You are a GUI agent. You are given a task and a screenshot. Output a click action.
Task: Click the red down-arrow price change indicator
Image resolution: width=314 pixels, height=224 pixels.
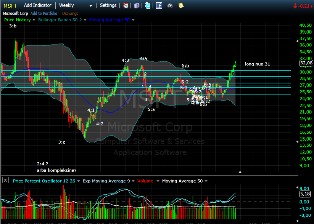(x=295, y=6)
